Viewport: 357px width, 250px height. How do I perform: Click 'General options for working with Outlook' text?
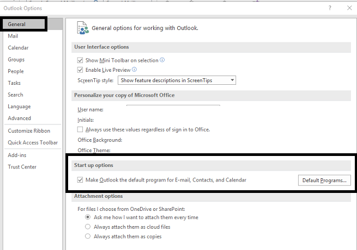pos(145,28)
